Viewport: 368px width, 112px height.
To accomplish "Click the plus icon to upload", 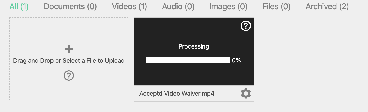I will pos(69,49).
